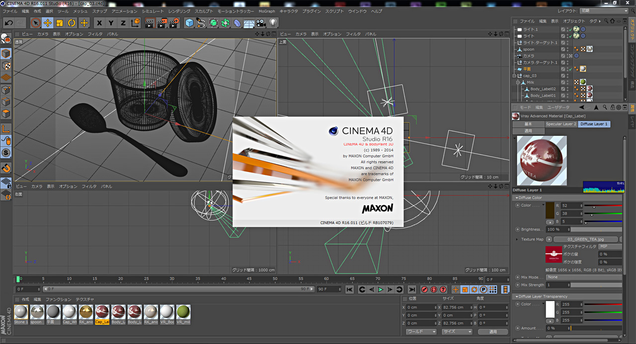636x344 pixels.
Task: Click the 03_GREEN_TEA.jpg texture map button
Action: point(586,239)
